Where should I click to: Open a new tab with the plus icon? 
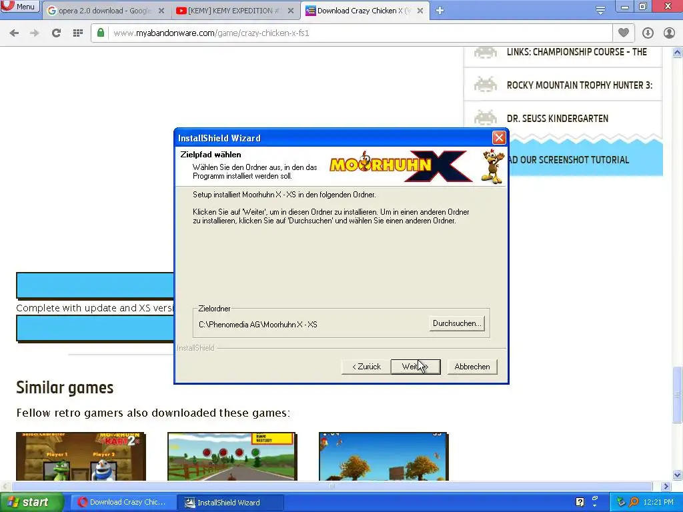tap(440, 11)
